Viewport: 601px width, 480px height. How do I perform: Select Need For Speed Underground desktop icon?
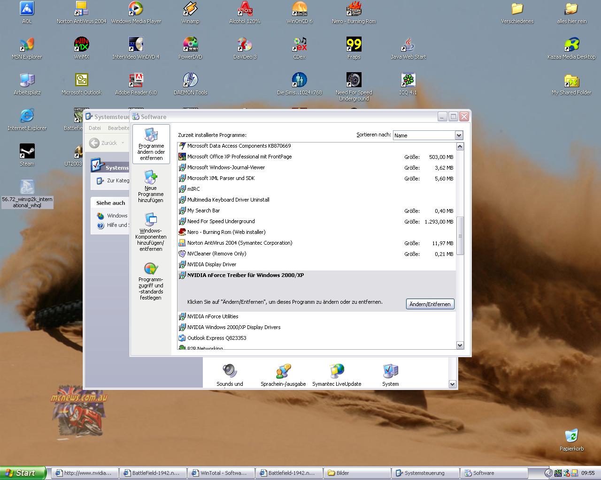point(354,87)
